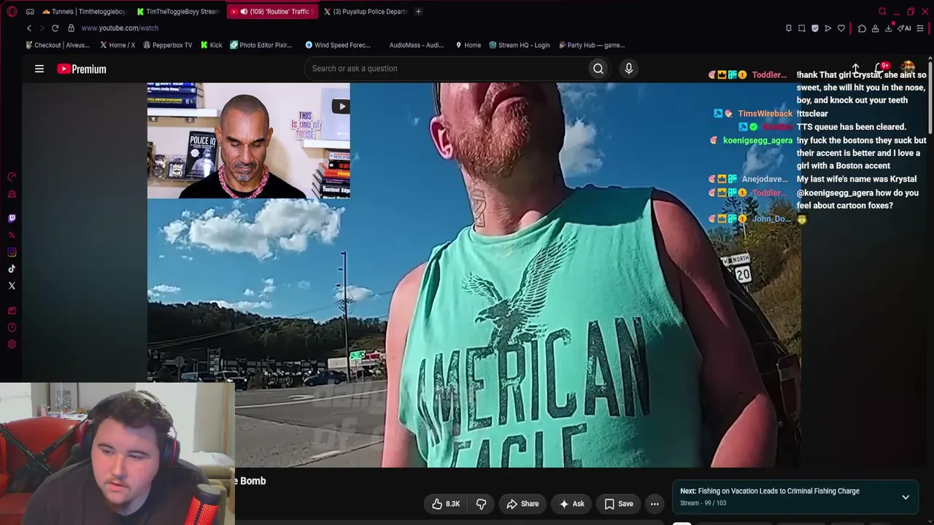Submit search with magnifier button
The width and height of the screenshot is (934, 525).
(x=598, y=69)
